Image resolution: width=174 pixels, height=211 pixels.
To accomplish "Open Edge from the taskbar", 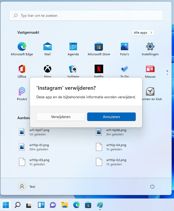I will 76,205.
